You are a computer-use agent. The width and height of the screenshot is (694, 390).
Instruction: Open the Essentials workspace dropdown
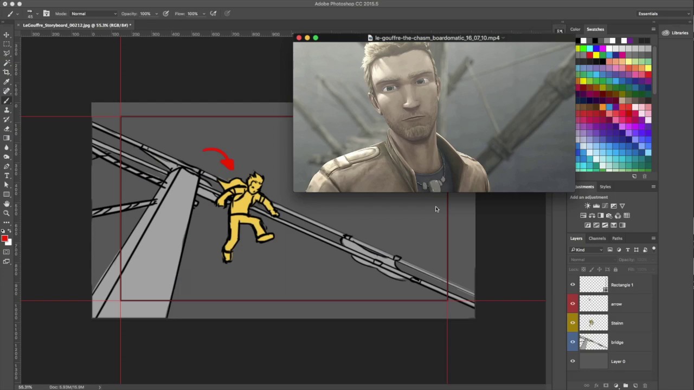click(663, 14)
